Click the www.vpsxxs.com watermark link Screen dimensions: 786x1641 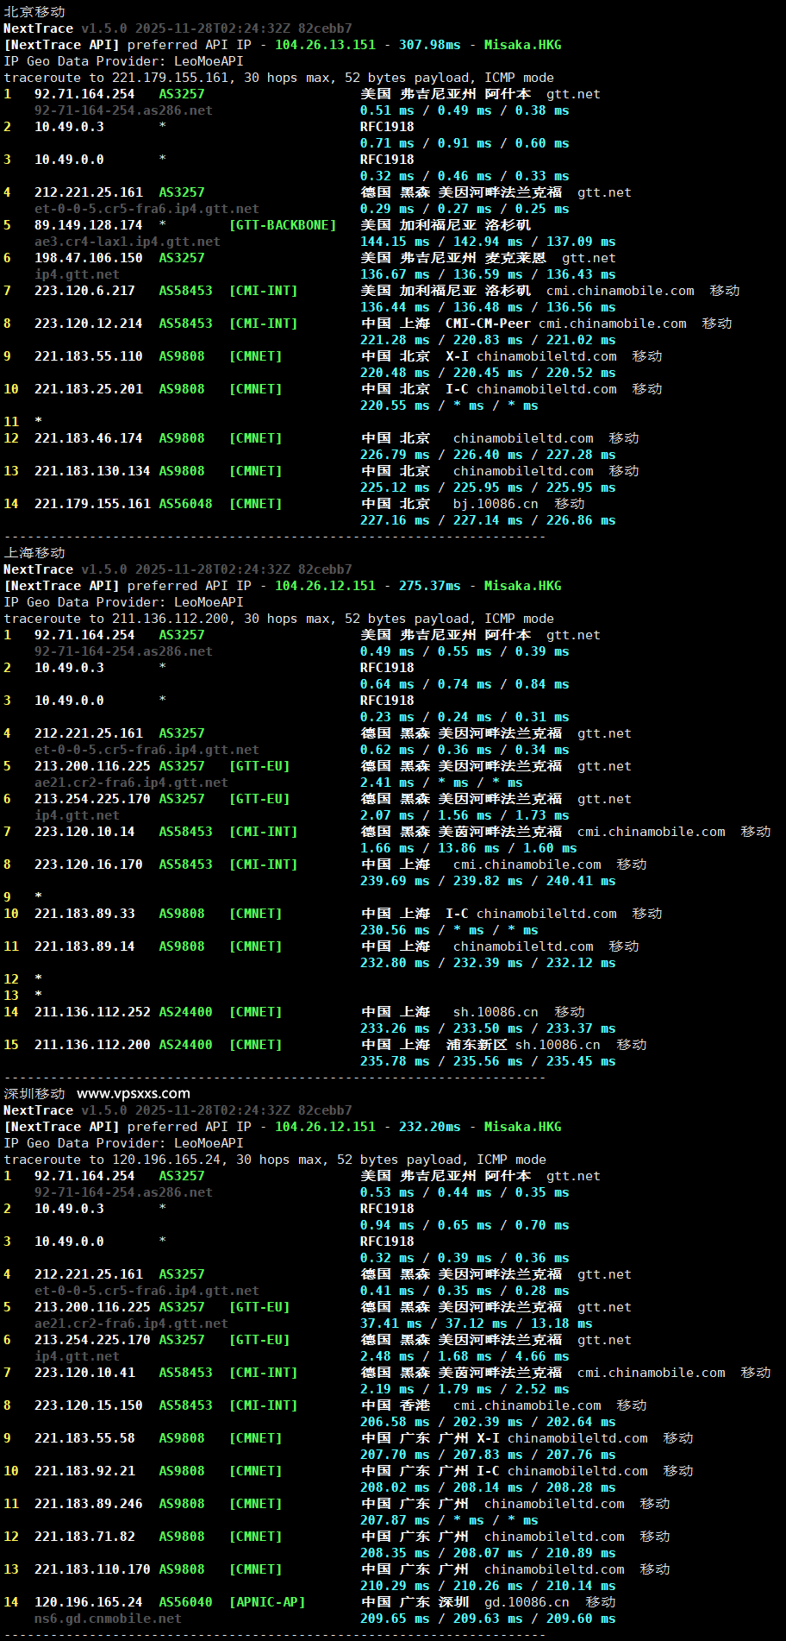(134, 1093)
